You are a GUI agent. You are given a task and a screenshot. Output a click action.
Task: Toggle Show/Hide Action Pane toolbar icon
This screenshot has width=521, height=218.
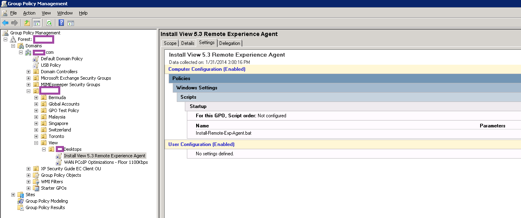click(x=70, y=23)
